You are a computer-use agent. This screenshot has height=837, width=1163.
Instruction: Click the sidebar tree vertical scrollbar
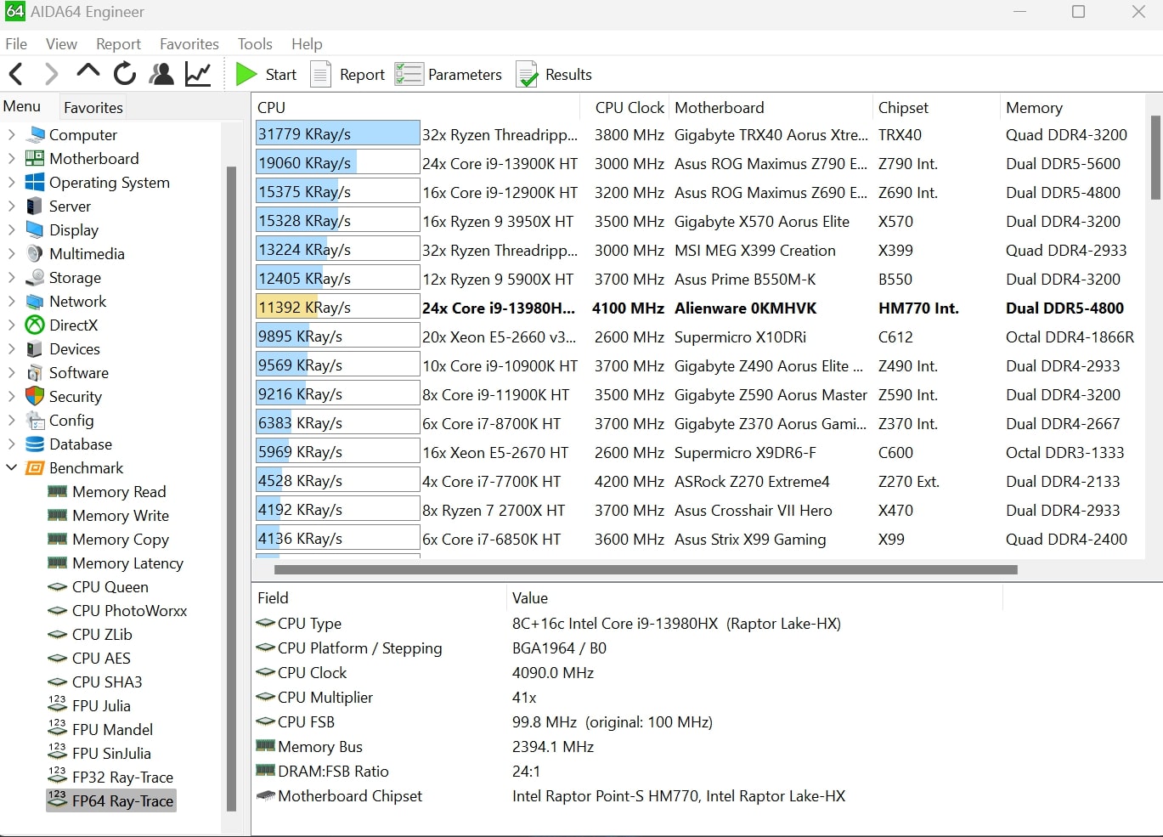point(231,489)
